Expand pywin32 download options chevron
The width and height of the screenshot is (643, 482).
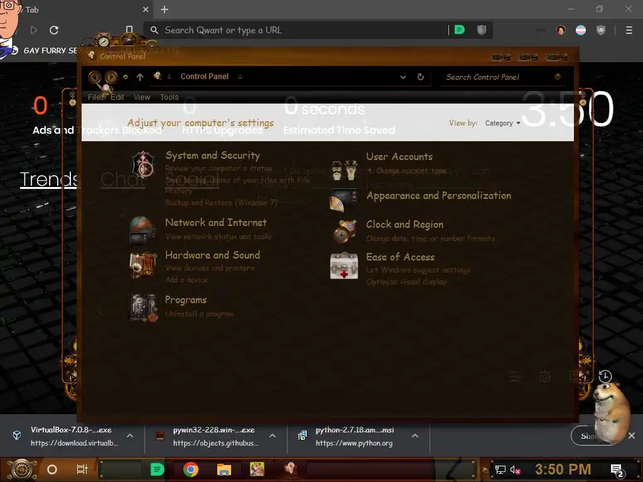tap(273, 436)
